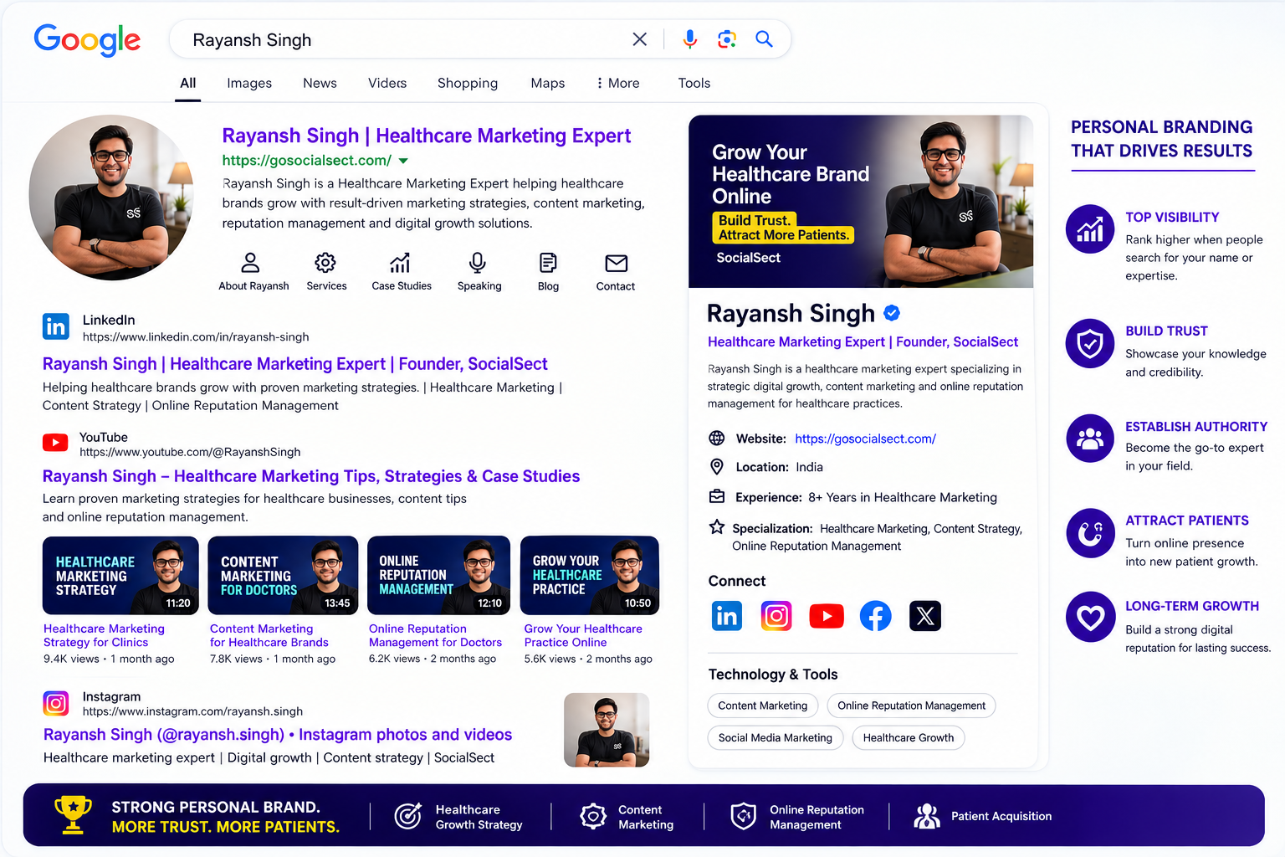Click the Social Media Marketing tag chip
Image resolution: width=1285 pixels, height=857 pixels.
776,737
